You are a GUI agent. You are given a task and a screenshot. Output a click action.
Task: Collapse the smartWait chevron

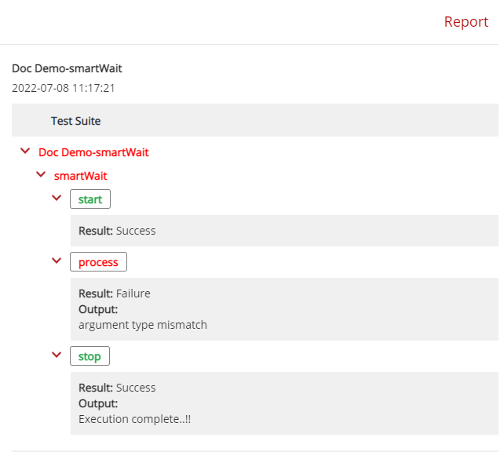click(41, 174)
